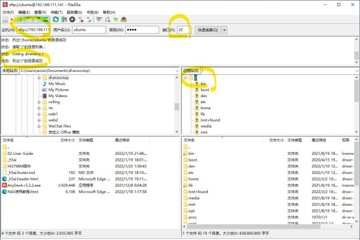Toggle the message log display
This screenshot has width=360, height=240.
point(22,19)
